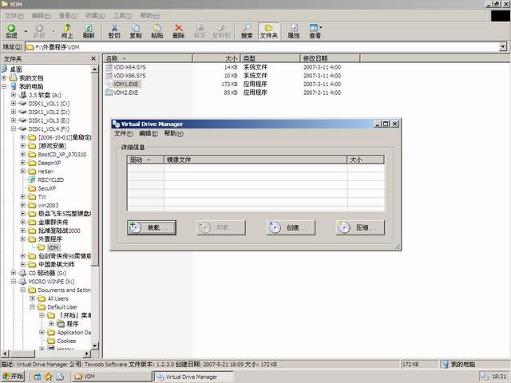Open the address bar dropdown arrow

[504, 47]
